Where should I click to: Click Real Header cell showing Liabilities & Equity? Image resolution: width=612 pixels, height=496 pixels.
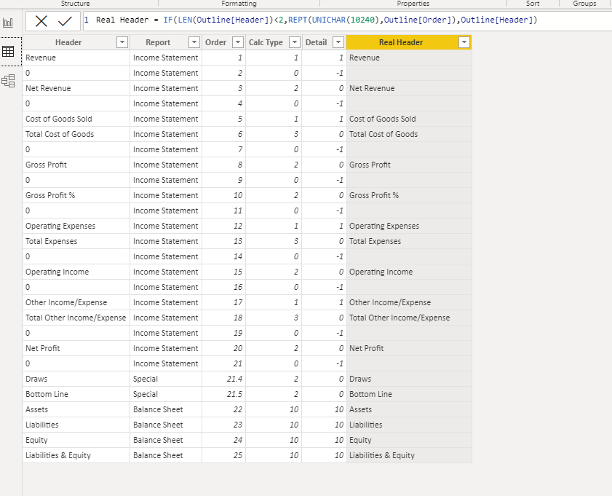[409, 455]
